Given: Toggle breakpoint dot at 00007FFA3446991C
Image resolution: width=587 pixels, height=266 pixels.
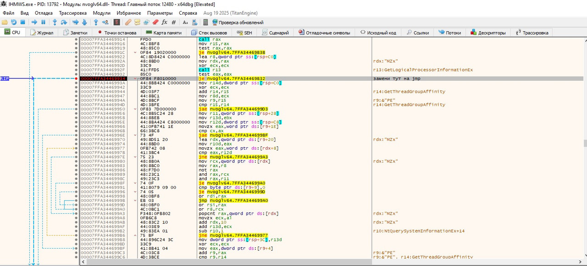Looking at the screenshot, I should [x=76, y=53].
